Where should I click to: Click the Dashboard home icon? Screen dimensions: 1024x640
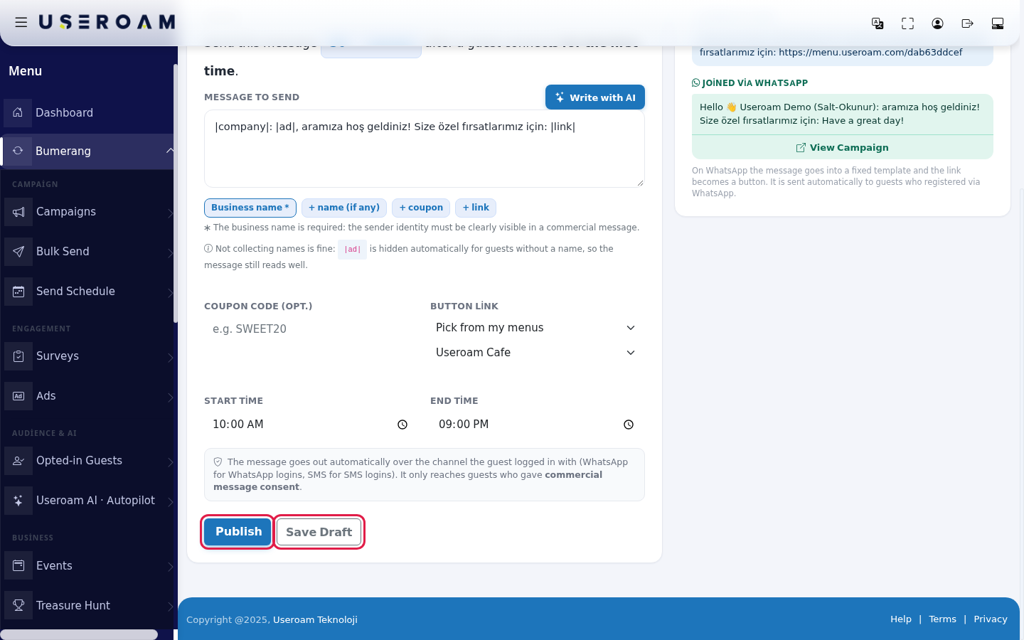(x=18, y=112)
